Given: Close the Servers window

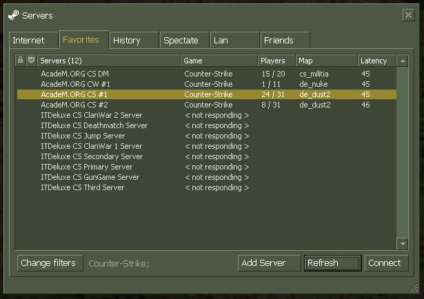Looking at the screenshot, I should point(408,15).
